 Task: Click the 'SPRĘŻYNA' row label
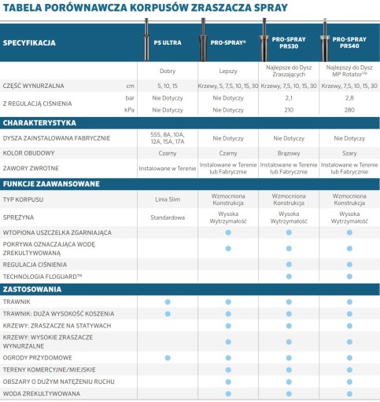[x=18, y=217]
